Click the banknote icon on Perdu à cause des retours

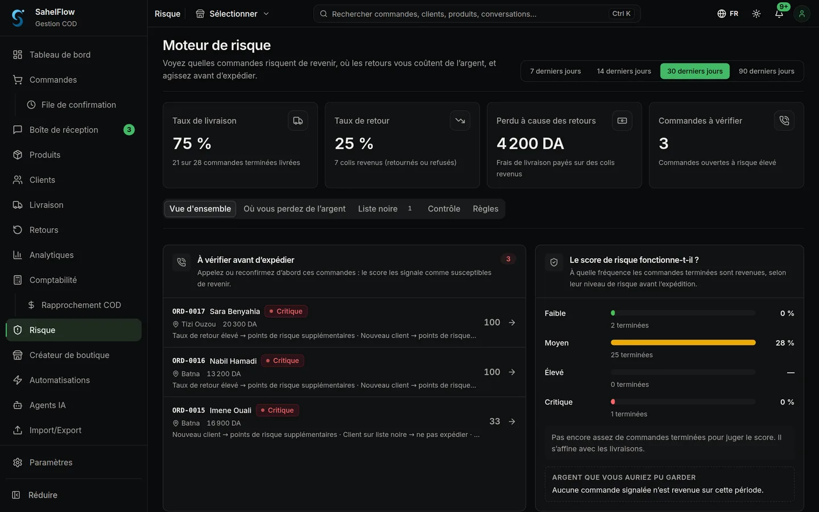click(x=622, y=121)
